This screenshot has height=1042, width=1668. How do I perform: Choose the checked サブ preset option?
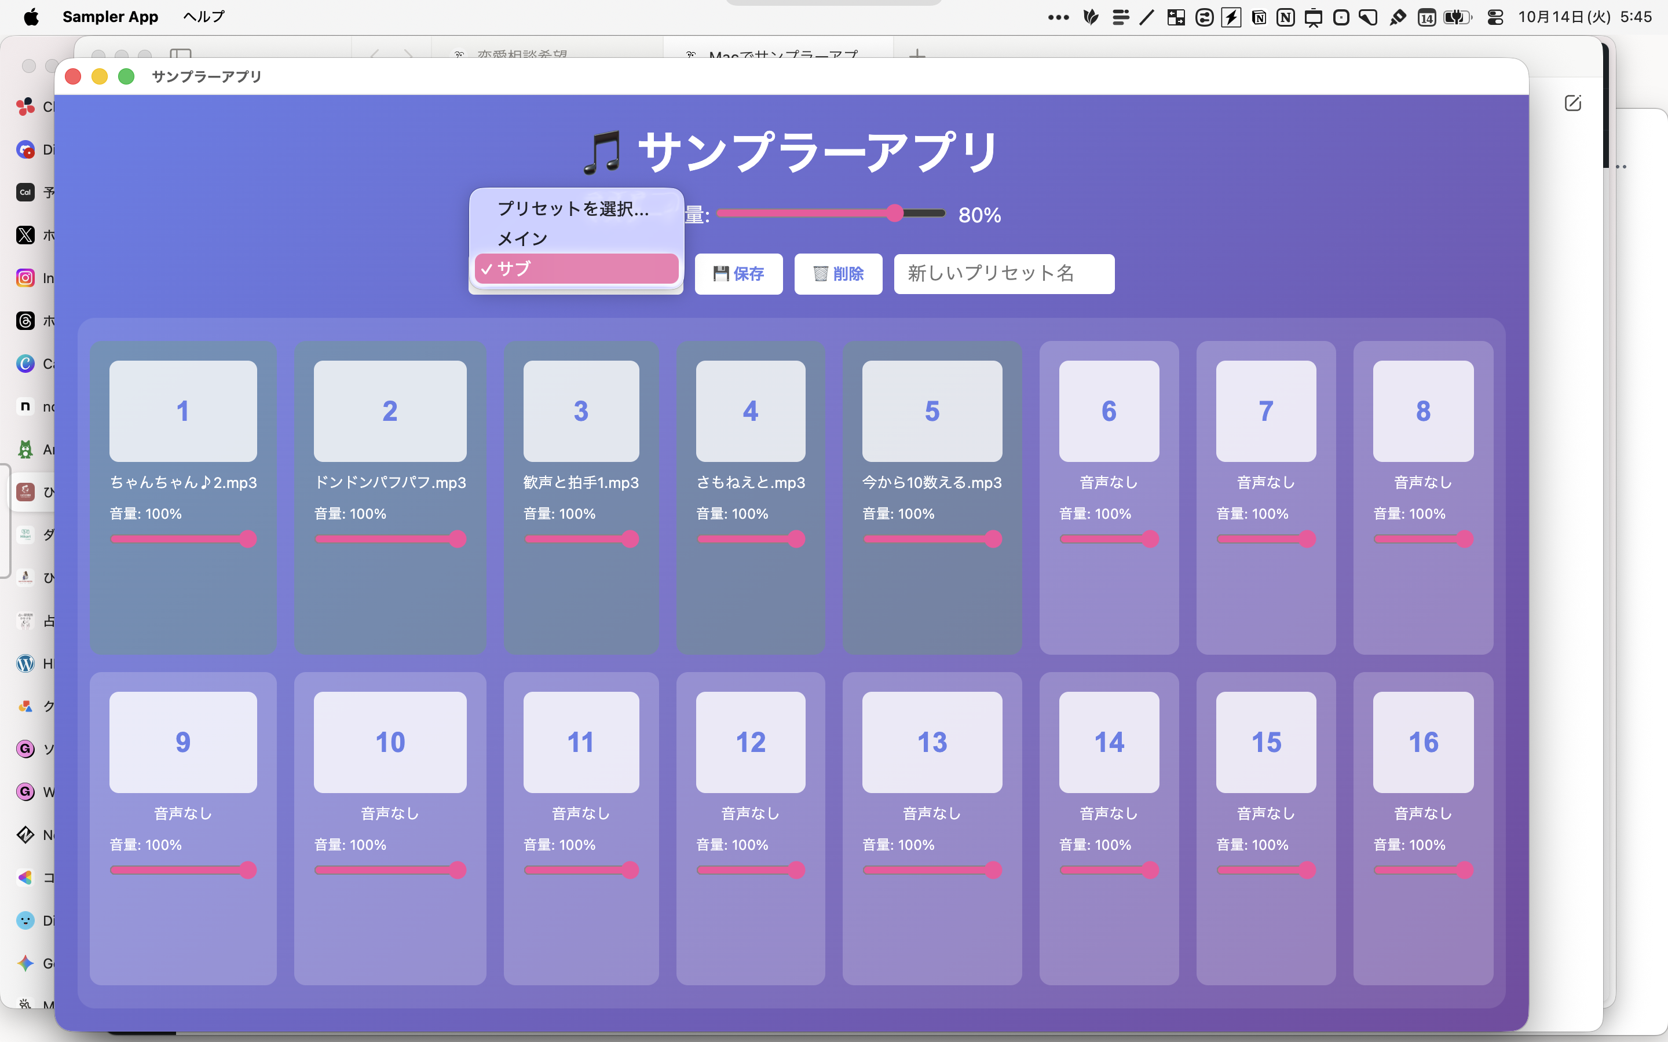tap(576, 269)
